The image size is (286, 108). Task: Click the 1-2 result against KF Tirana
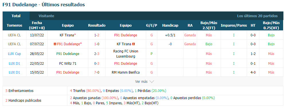click(x=97, y=35)
